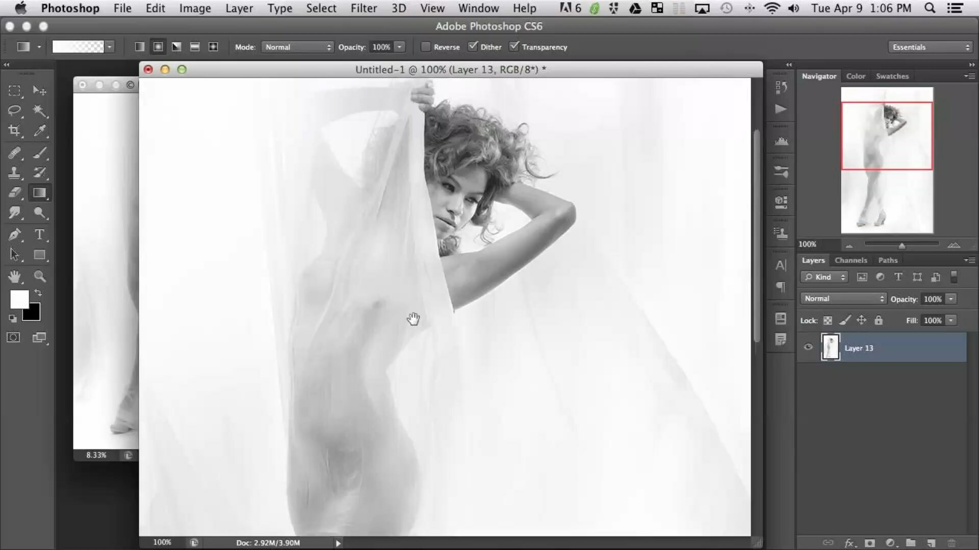Uncheck the Dither option

click(x=473, y=46)
